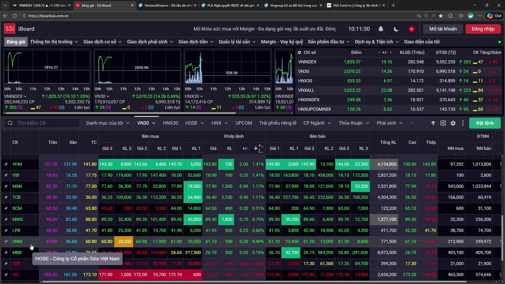Open Trái phiếu riêng lẻ tab
This screenshot has height=284, width=505.
pyautogui.click(x=278, y=123)
